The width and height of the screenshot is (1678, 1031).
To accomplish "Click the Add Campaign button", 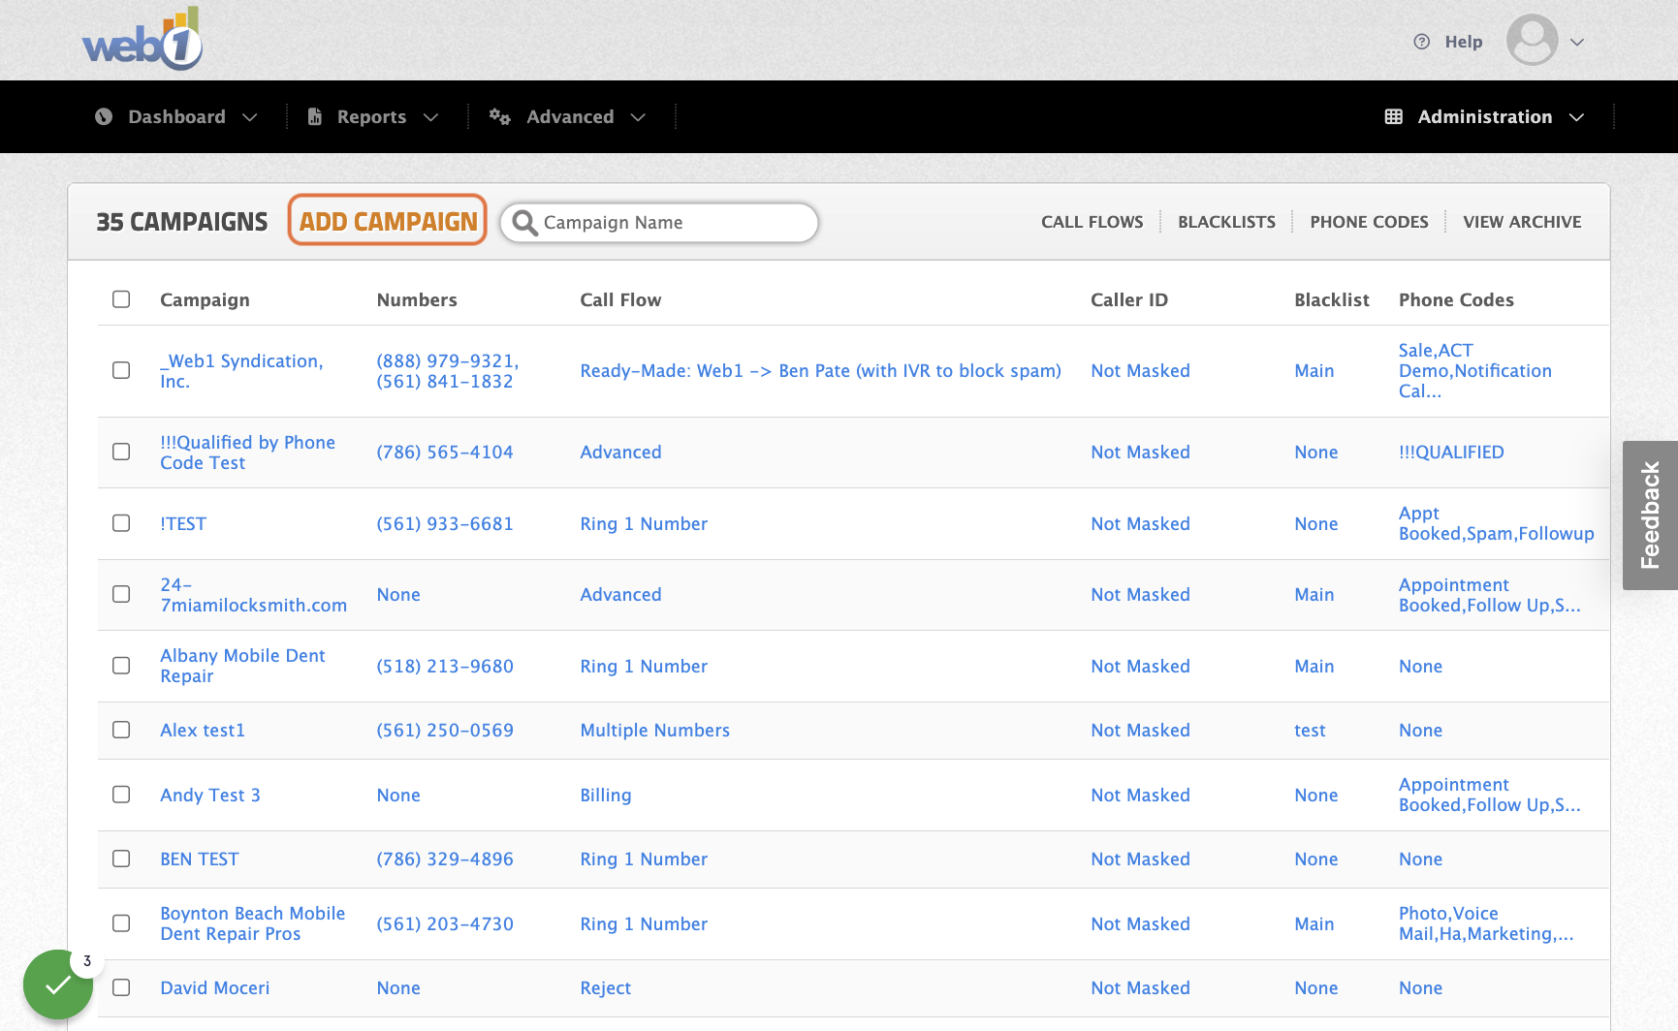I will coord(388,221).
